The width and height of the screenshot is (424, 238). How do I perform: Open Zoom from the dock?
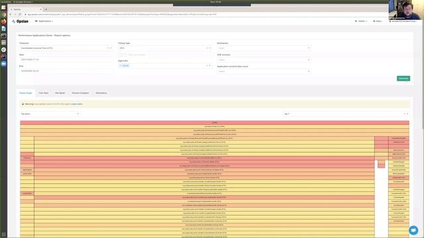(x=3, y=63)
